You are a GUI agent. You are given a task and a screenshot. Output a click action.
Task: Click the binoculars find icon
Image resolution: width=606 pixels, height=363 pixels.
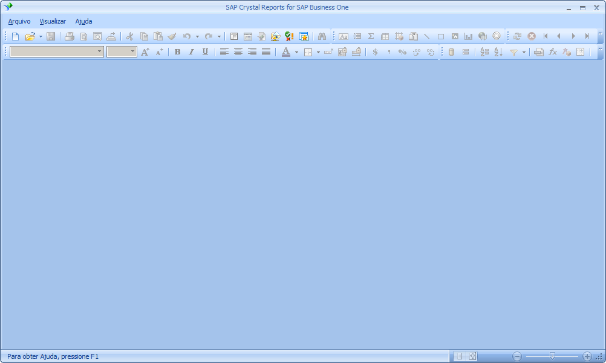[x=322, y=36]
